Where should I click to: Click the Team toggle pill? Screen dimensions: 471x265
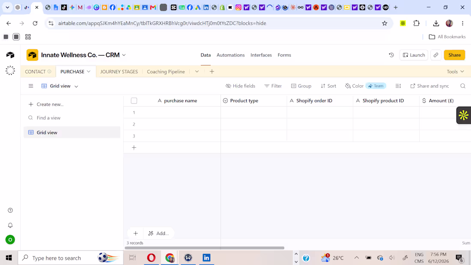pyautogui.click(x=376, y=86)
